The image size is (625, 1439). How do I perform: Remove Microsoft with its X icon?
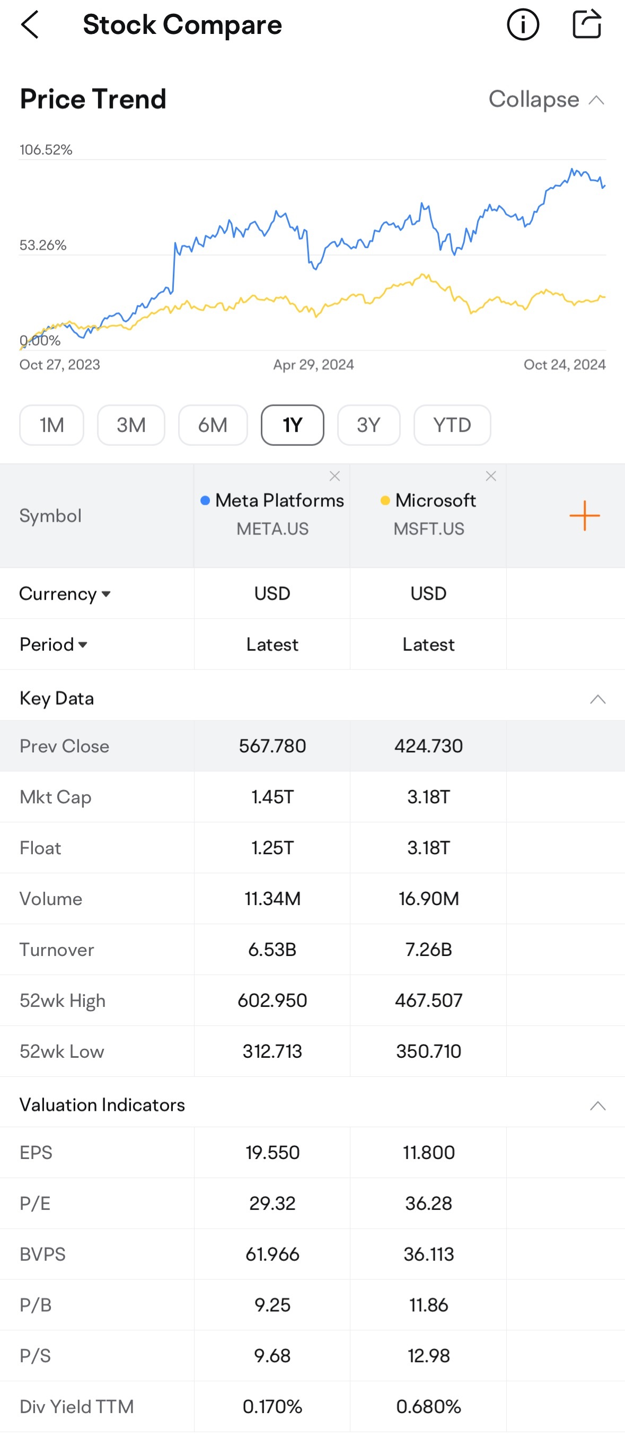[491, 476]
